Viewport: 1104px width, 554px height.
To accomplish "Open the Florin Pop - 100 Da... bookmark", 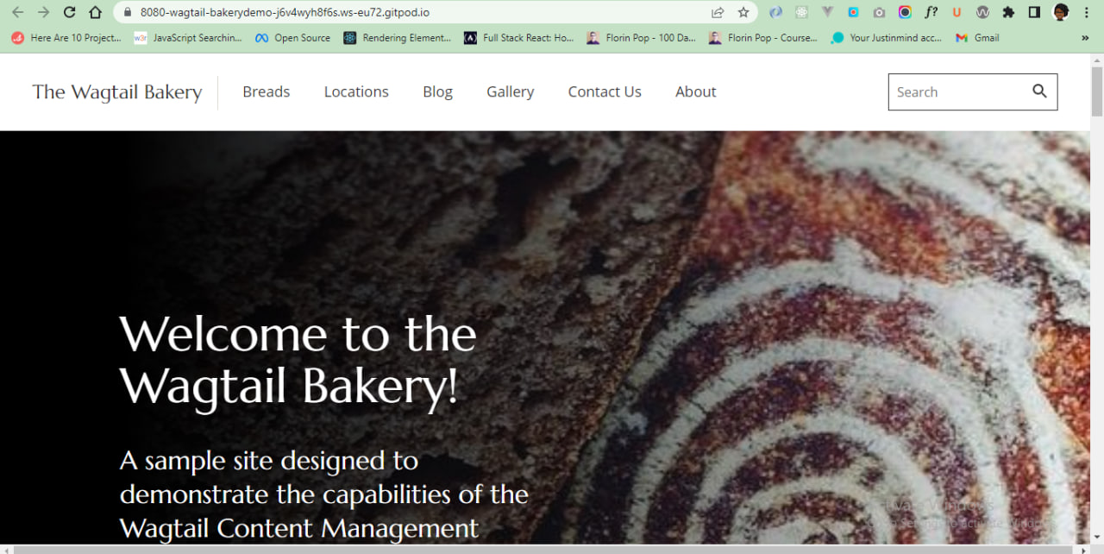I will (641, 38).
